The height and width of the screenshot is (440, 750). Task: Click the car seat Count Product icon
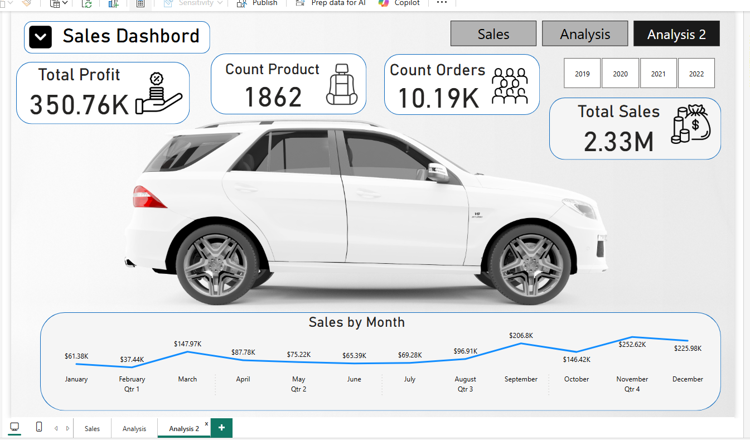341,84
